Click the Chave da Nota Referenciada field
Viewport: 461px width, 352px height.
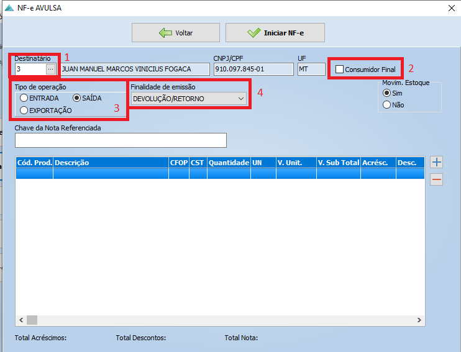[121, 140]
